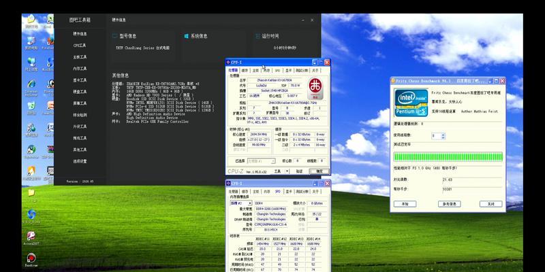Open the 已选择 处理器 #1 dropdown
Image resolution: width=545 pixels, height=272 pixels.
[x=261, y=161]
